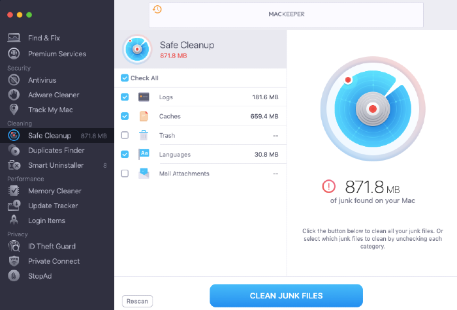Click the Caches category label
457x310 pixels.
click(x=170, y=116)
